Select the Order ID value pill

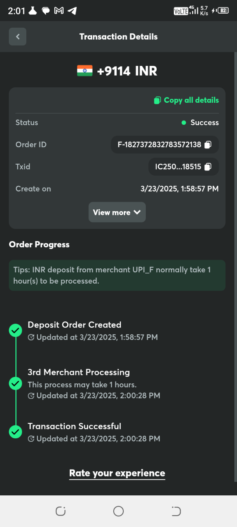coord(165,144)
